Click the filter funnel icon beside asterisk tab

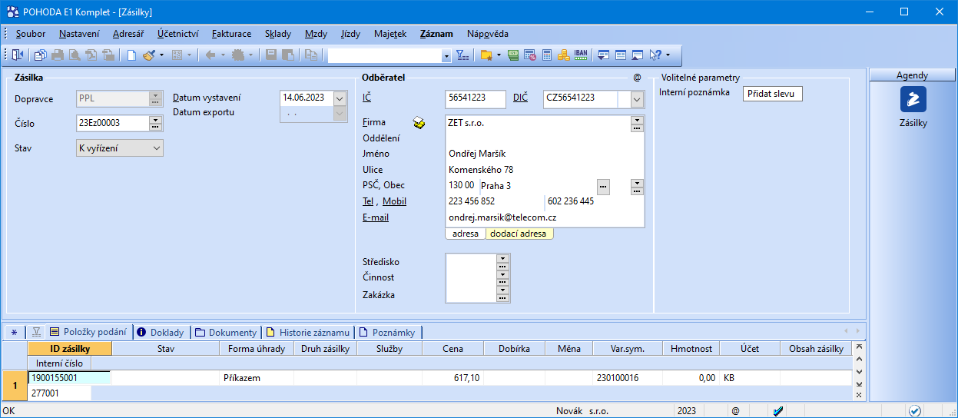click(x=36, y=333)
